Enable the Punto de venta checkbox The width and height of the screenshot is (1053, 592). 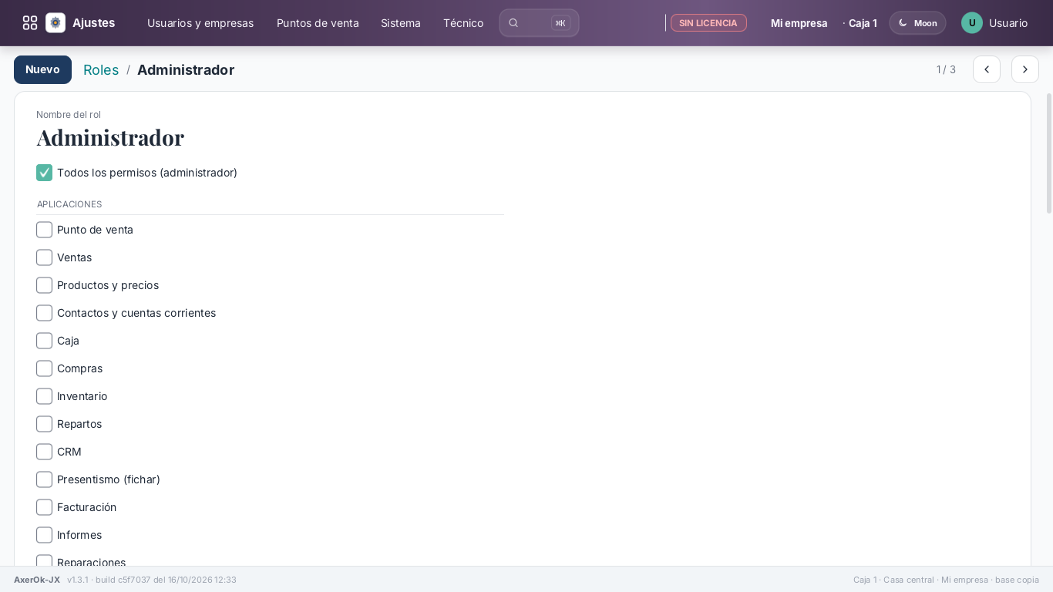pos(45,230)
